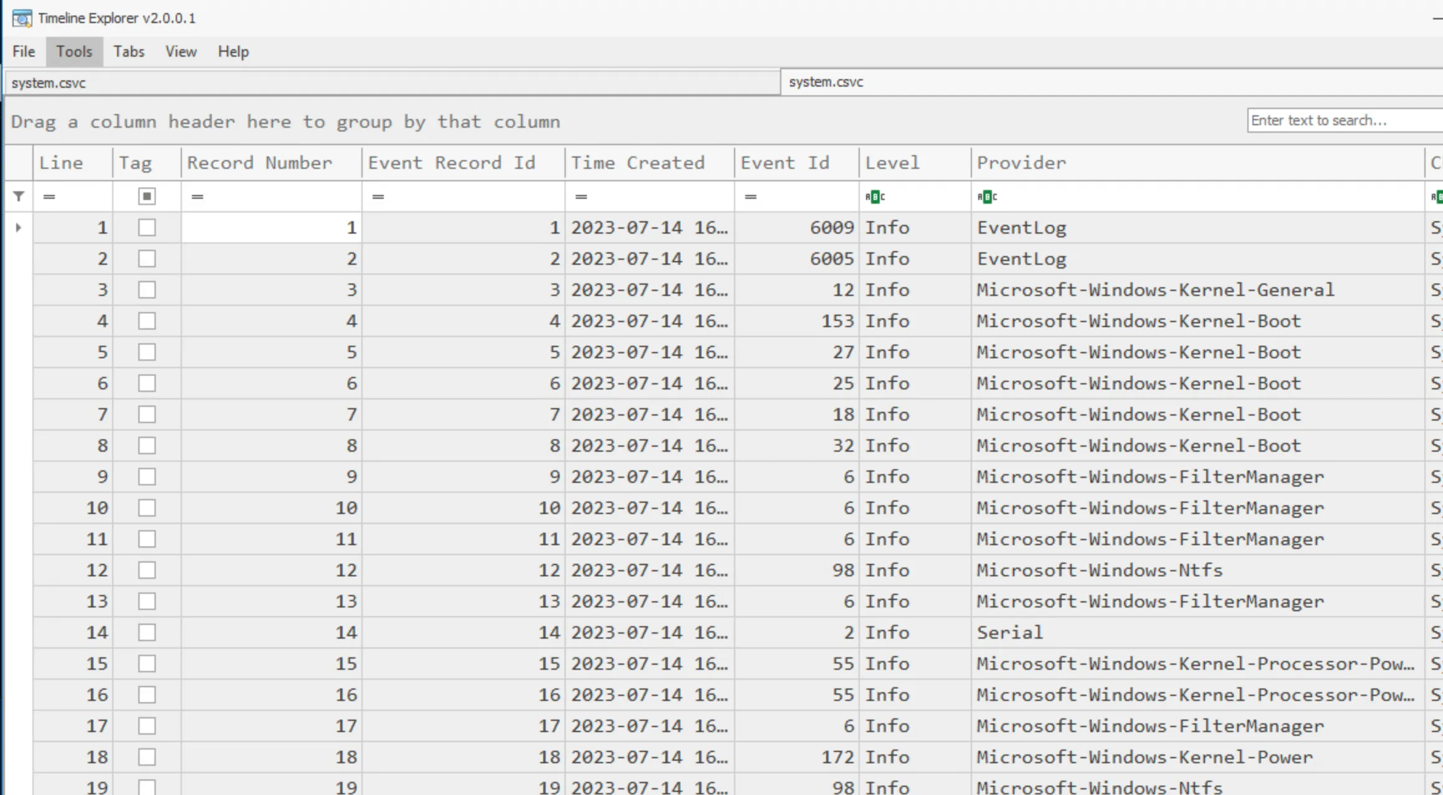Select Event Id cell 27 on line 5

[x=797, y=352]
